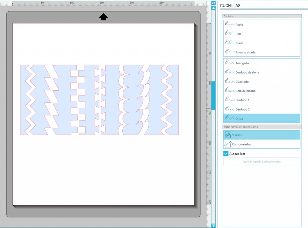Pick the Cuadrado square knife pattern

point(230,81)
